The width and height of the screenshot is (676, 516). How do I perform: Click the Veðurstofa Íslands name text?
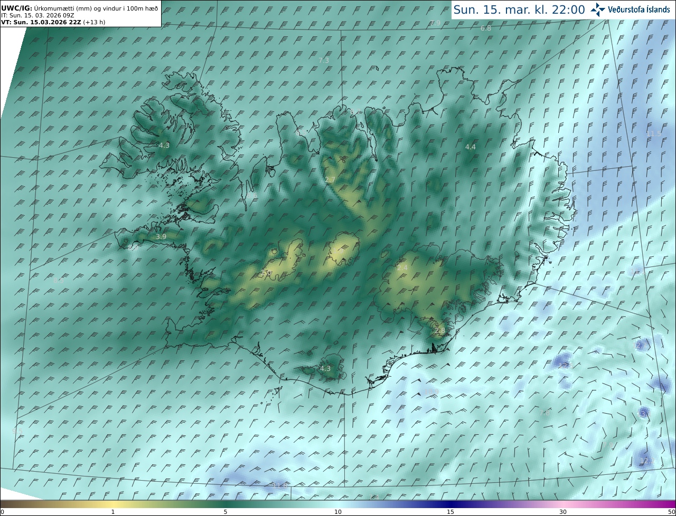point(639,9)
